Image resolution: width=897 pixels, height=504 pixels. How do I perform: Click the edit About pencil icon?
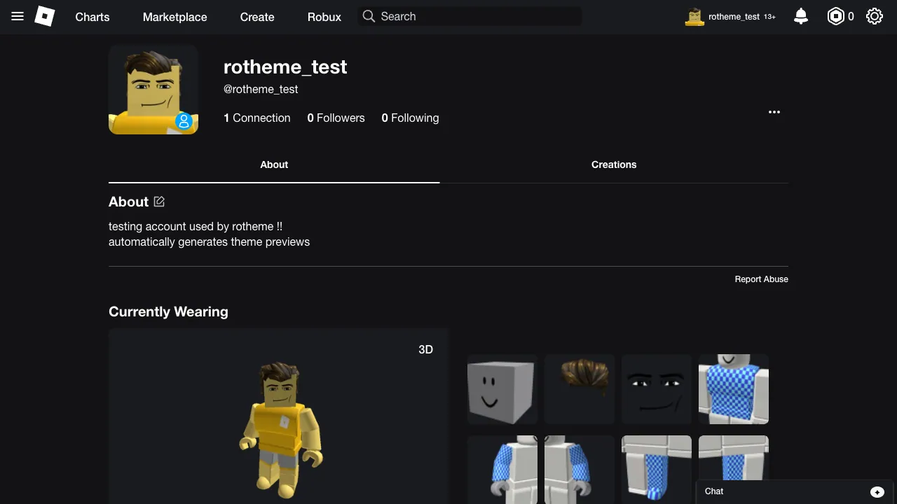click(159, 202)
